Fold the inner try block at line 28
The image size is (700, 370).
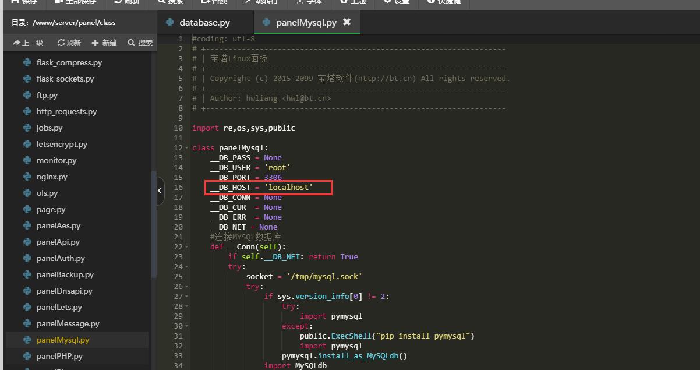(186, 306)
